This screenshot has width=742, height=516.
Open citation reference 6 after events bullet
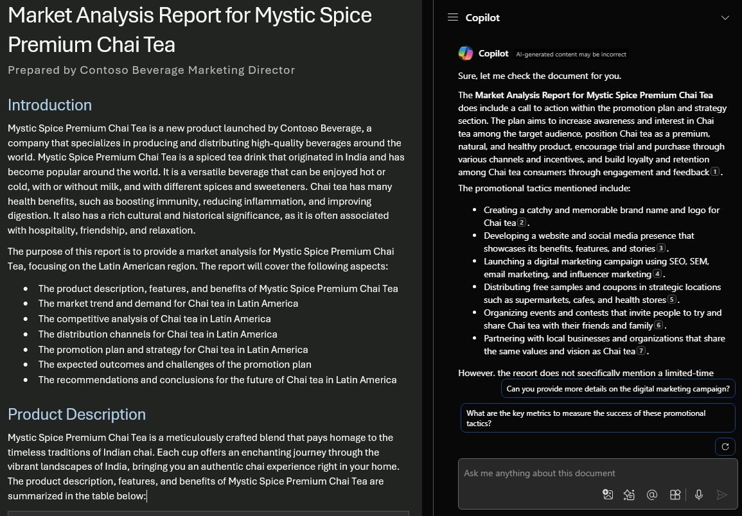point(658,325)
